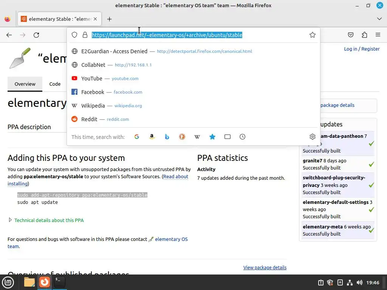Image resolution: width=387 pixels, height=290 pixels.
Task: Search this time with Amazon
Action: (x=152, y=137)
